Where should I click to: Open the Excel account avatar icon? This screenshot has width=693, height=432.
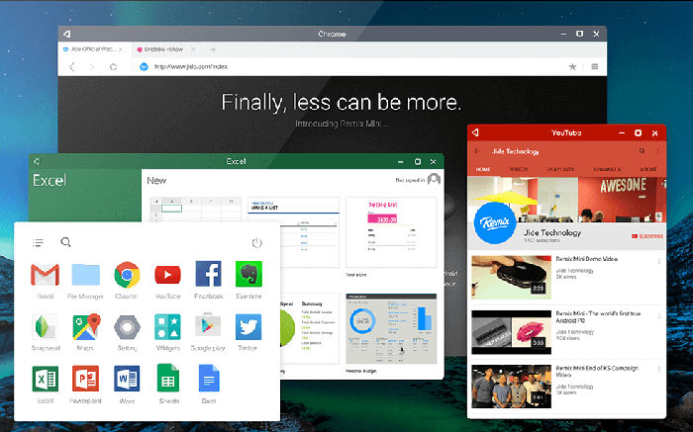tap(434, 179)
